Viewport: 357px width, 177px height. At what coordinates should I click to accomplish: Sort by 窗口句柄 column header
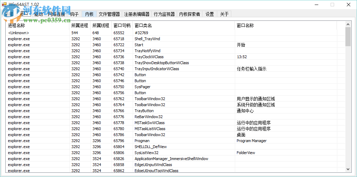[122, 25]
